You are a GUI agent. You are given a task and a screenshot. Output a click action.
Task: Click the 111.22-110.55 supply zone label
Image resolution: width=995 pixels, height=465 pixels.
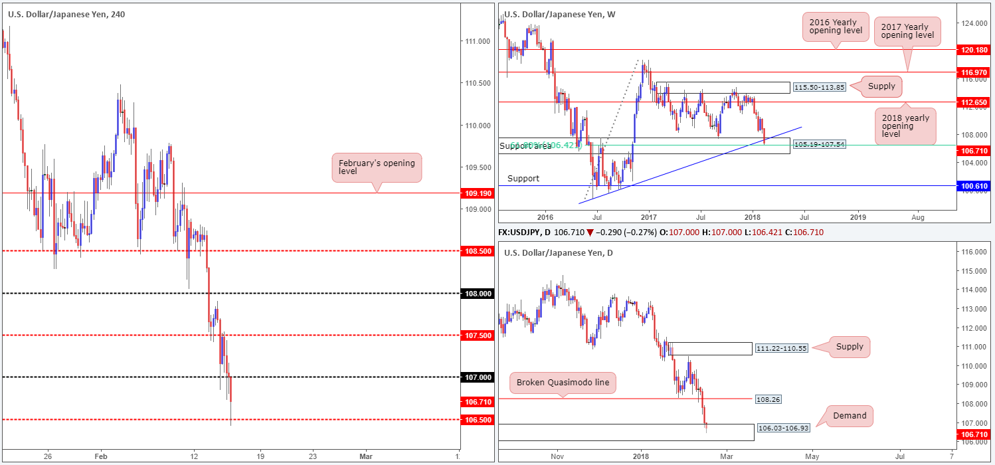pyautogui.click(x=781, y=348)
